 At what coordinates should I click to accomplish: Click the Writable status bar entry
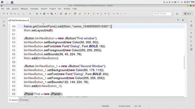[x=105, y=106]
